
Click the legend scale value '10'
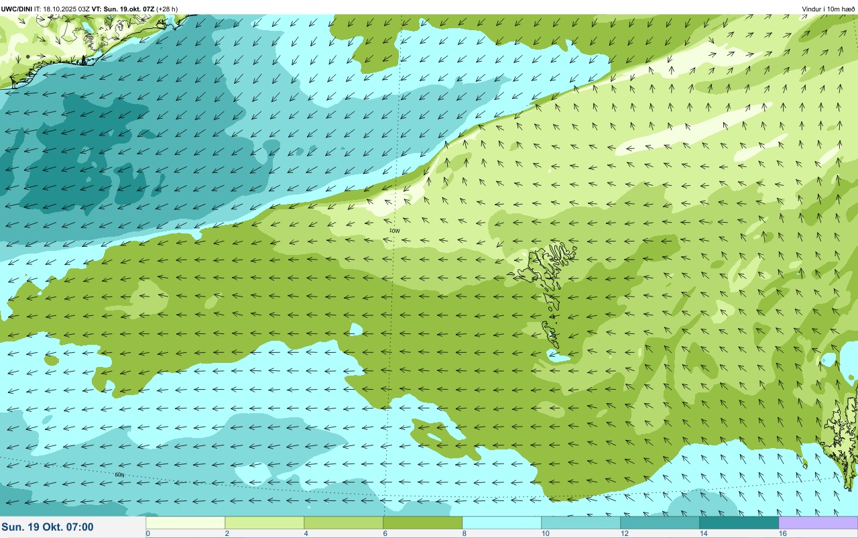[546, 533]
